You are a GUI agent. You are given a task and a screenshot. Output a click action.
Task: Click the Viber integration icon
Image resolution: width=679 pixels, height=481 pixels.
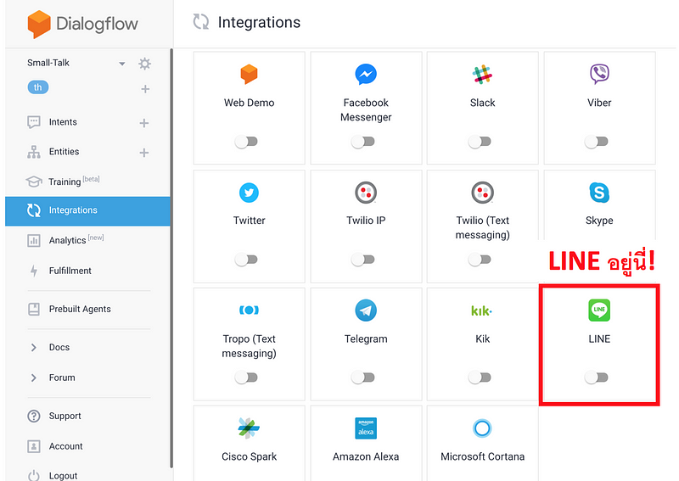[x=599, y=75]
